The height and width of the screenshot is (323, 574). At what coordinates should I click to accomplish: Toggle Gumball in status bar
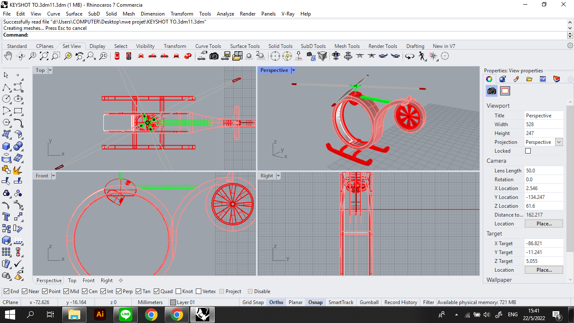pyautogui.click(x=369, y=302)
